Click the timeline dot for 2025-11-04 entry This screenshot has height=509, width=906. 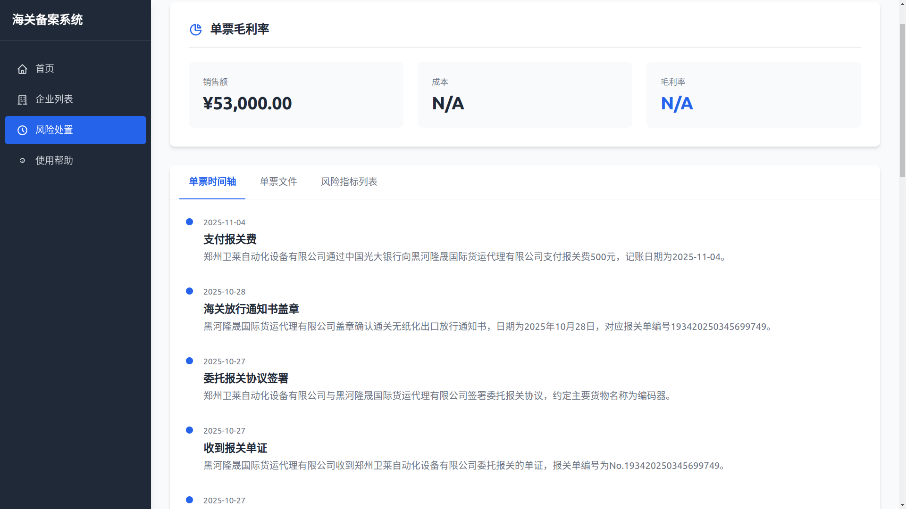(x=190, y=222)
